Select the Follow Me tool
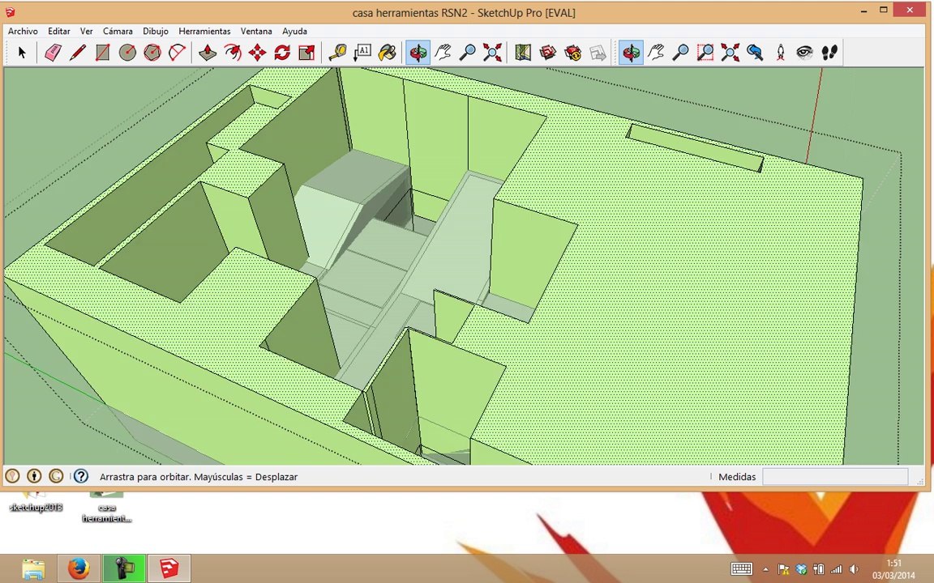 tap(233, 53)
